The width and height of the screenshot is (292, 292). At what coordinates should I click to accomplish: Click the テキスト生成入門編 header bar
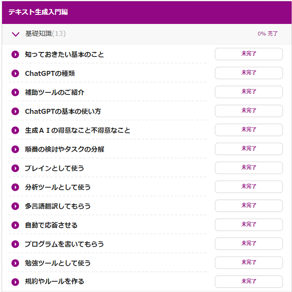[x=146, y=12]
